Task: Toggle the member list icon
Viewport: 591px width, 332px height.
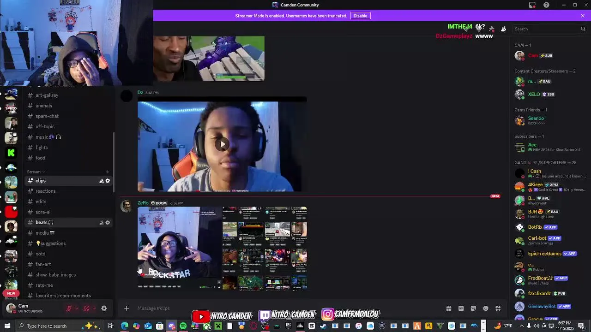Action: pyautogui.click(x=504, y=29)
